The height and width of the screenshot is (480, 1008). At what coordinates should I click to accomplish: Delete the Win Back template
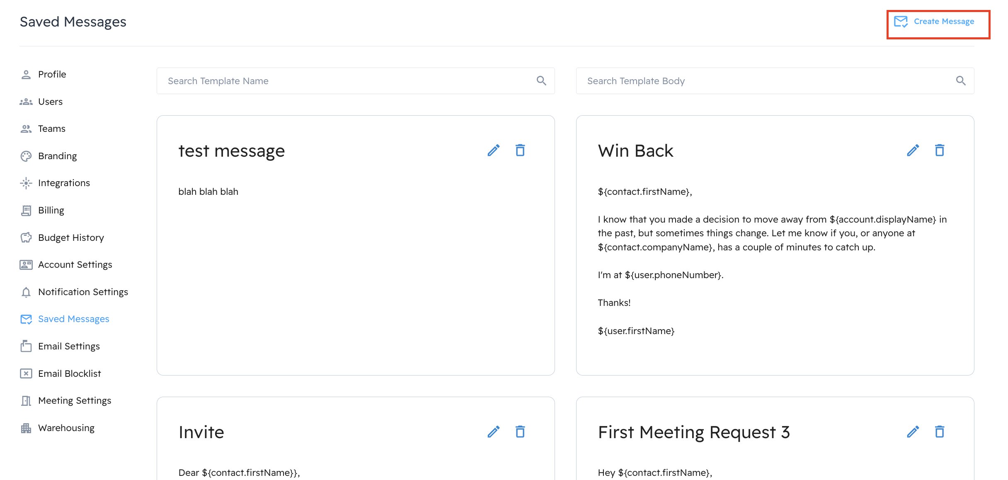click(x=940, y=150)
